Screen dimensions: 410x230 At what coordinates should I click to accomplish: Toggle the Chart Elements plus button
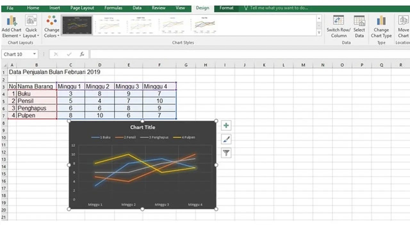(226, 125)
